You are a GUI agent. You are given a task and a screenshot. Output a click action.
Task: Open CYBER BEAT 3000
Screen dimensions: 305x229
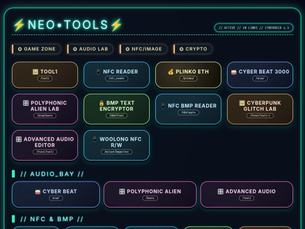260,75
